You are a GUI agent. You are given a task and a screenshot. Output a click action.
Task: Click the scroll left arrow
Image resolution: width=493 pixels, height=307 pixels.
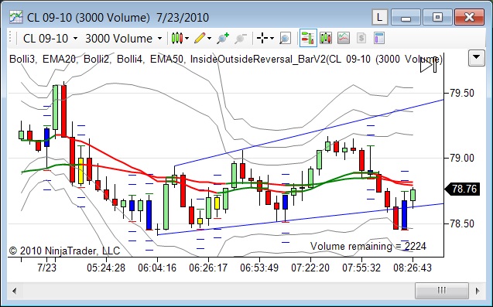click(15, 290)
